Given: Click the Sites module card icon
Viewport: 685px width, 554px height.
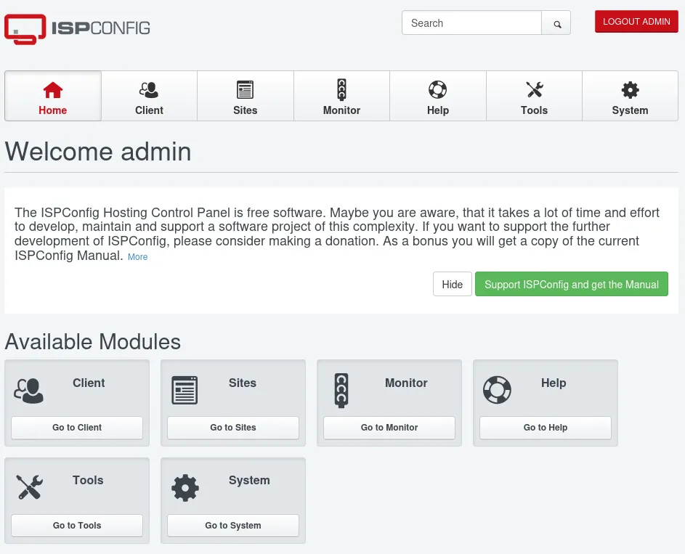Looking at the screenshot, I should (x=185, y=391).
